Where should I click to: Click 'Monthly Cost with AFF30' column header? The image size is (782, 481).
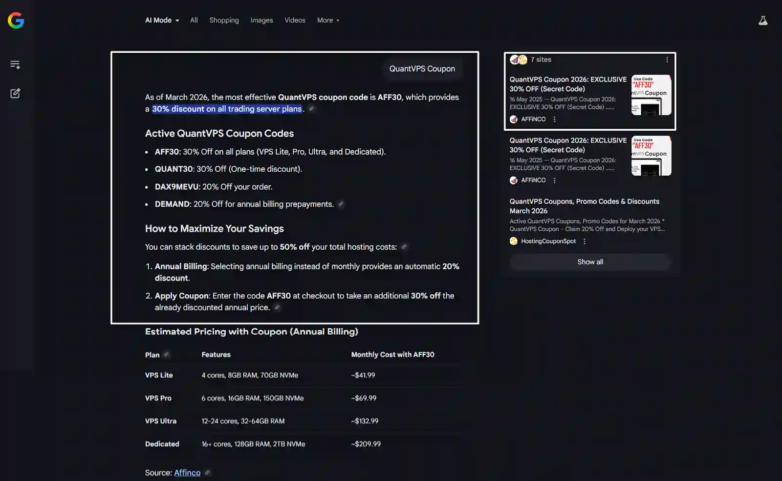click(392, 355)
